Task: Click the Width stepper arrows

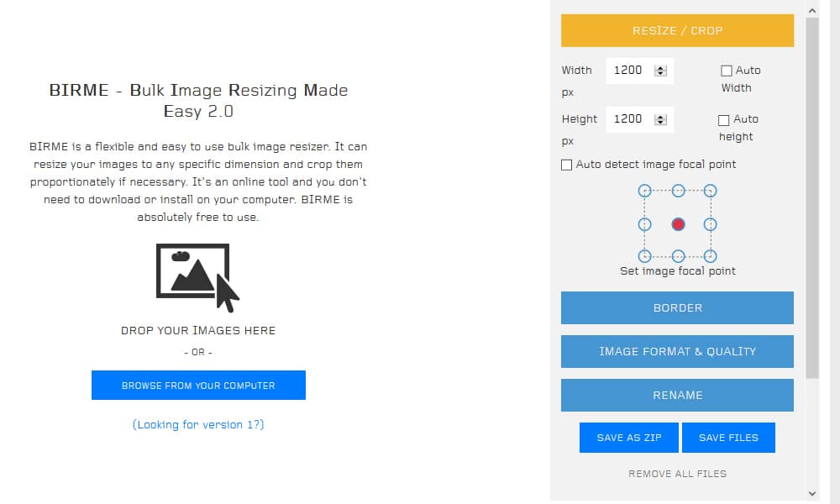Action: [x=660, y=71]
